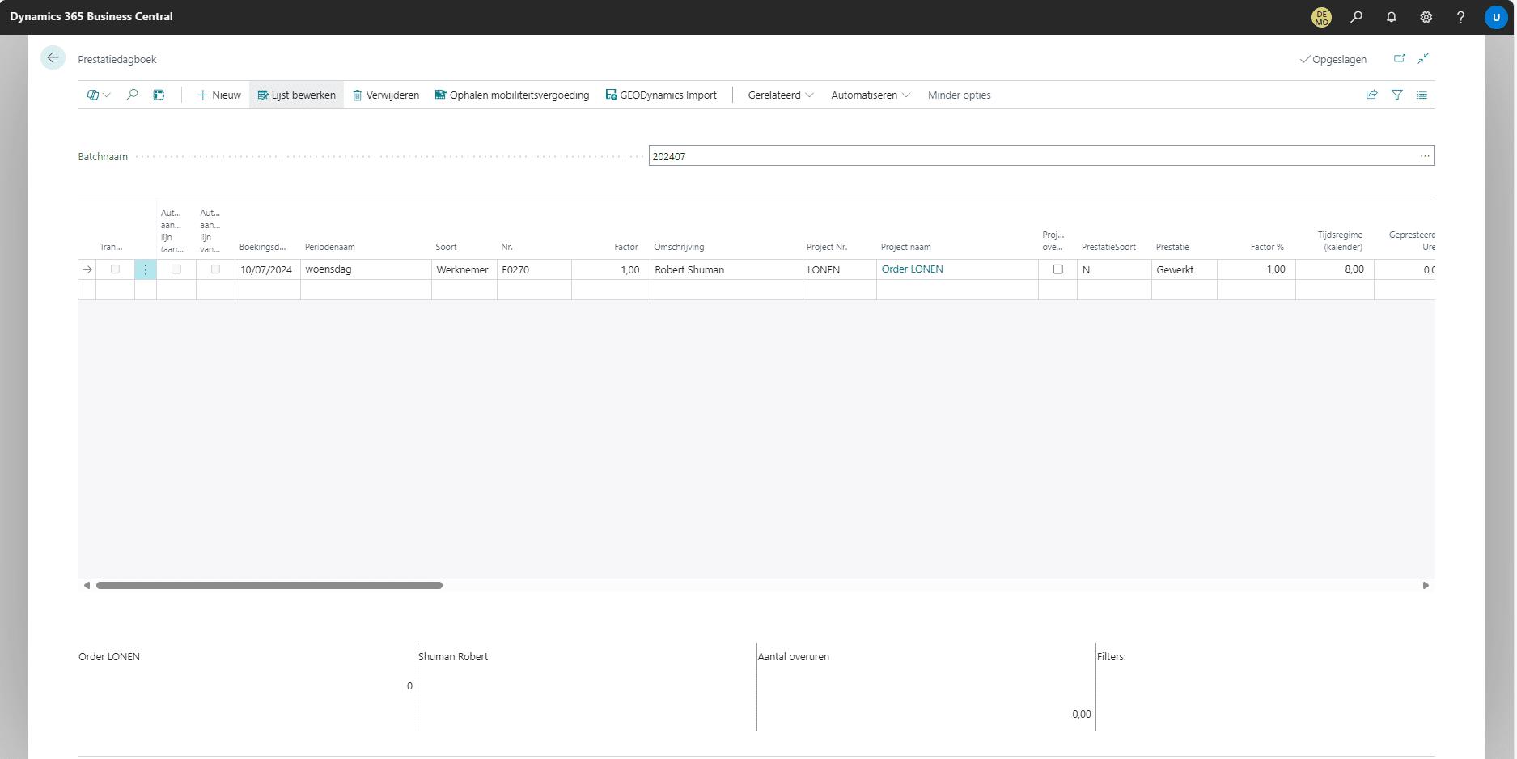Click Dynamics 365 Business Central title
1517x759 pixels.
click(x=91, y=16)
